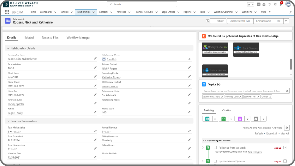Screen dimensions: 295x166
Task: Open the Nick P Rogers primary contact link
Action: pos(110,69)
